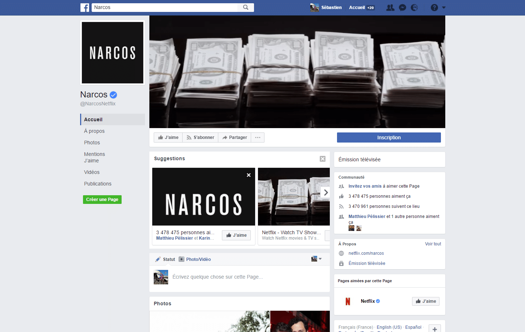Screen dimensions: 525x332
Task: Show next suggestion with the chevron arrow
Action: 325,192
